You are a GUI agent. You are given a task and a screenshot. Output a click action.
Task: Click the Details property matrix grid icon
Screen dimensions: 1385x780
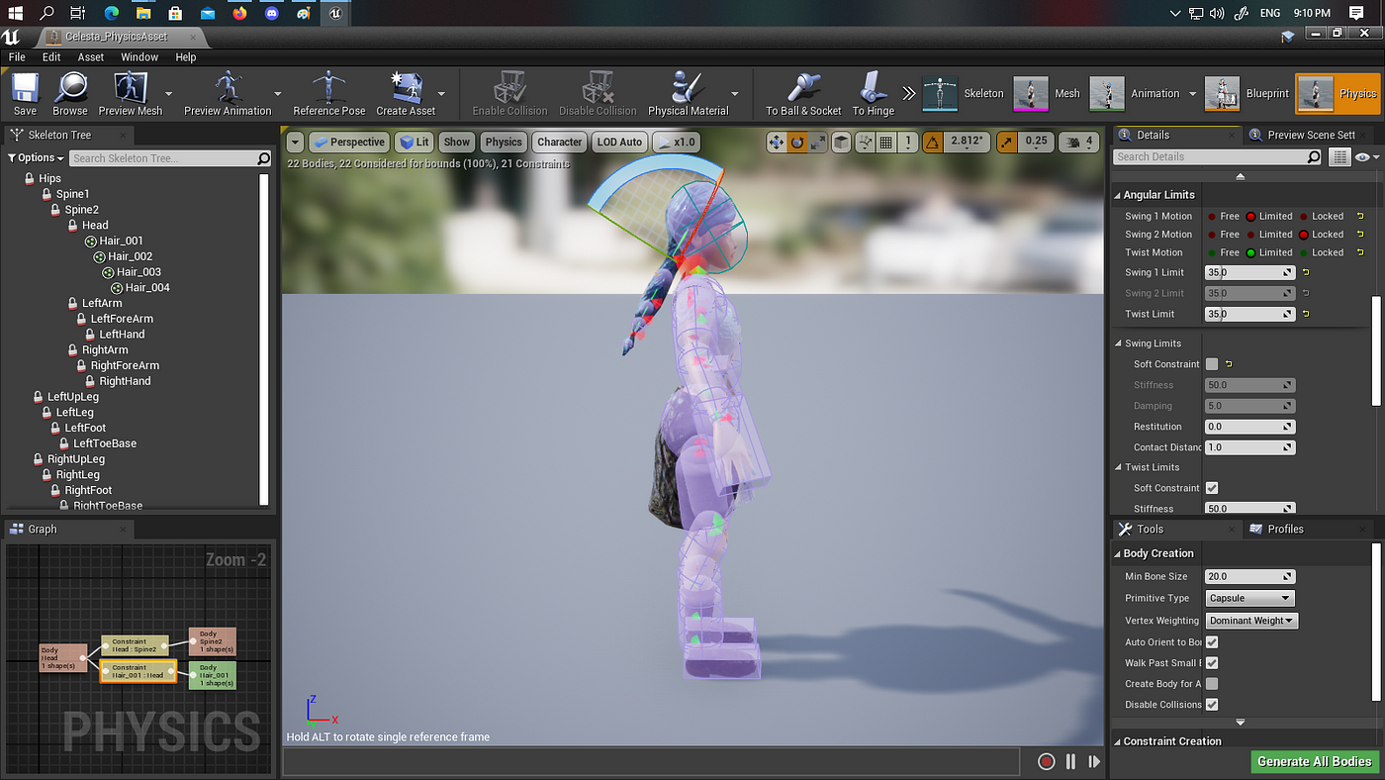point(1339,157)
